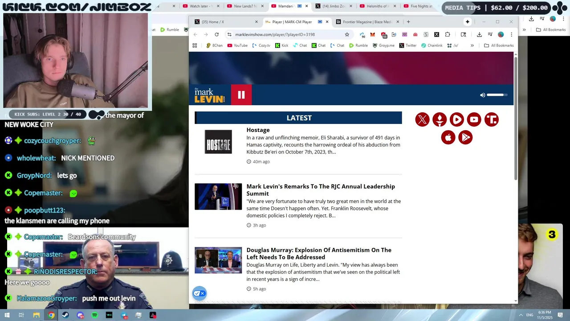Click the floating blue checkmark widget

click(199, 293)
